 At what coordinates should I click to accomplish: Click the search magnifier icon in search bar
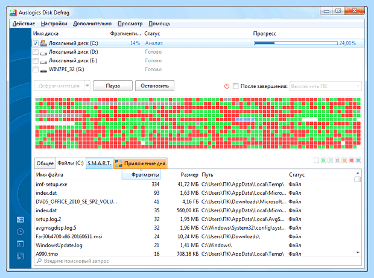tap(39, 261)
